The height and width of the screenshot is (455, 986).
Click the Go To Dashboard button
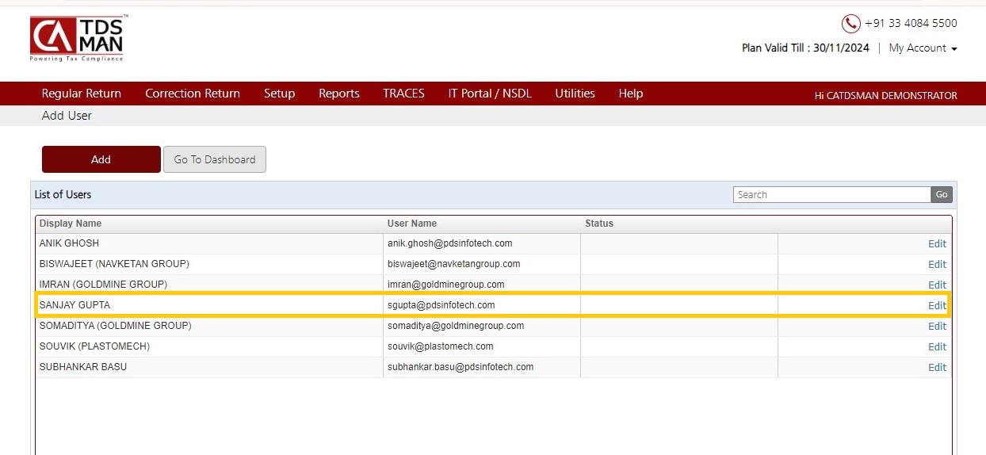[215, 159]
